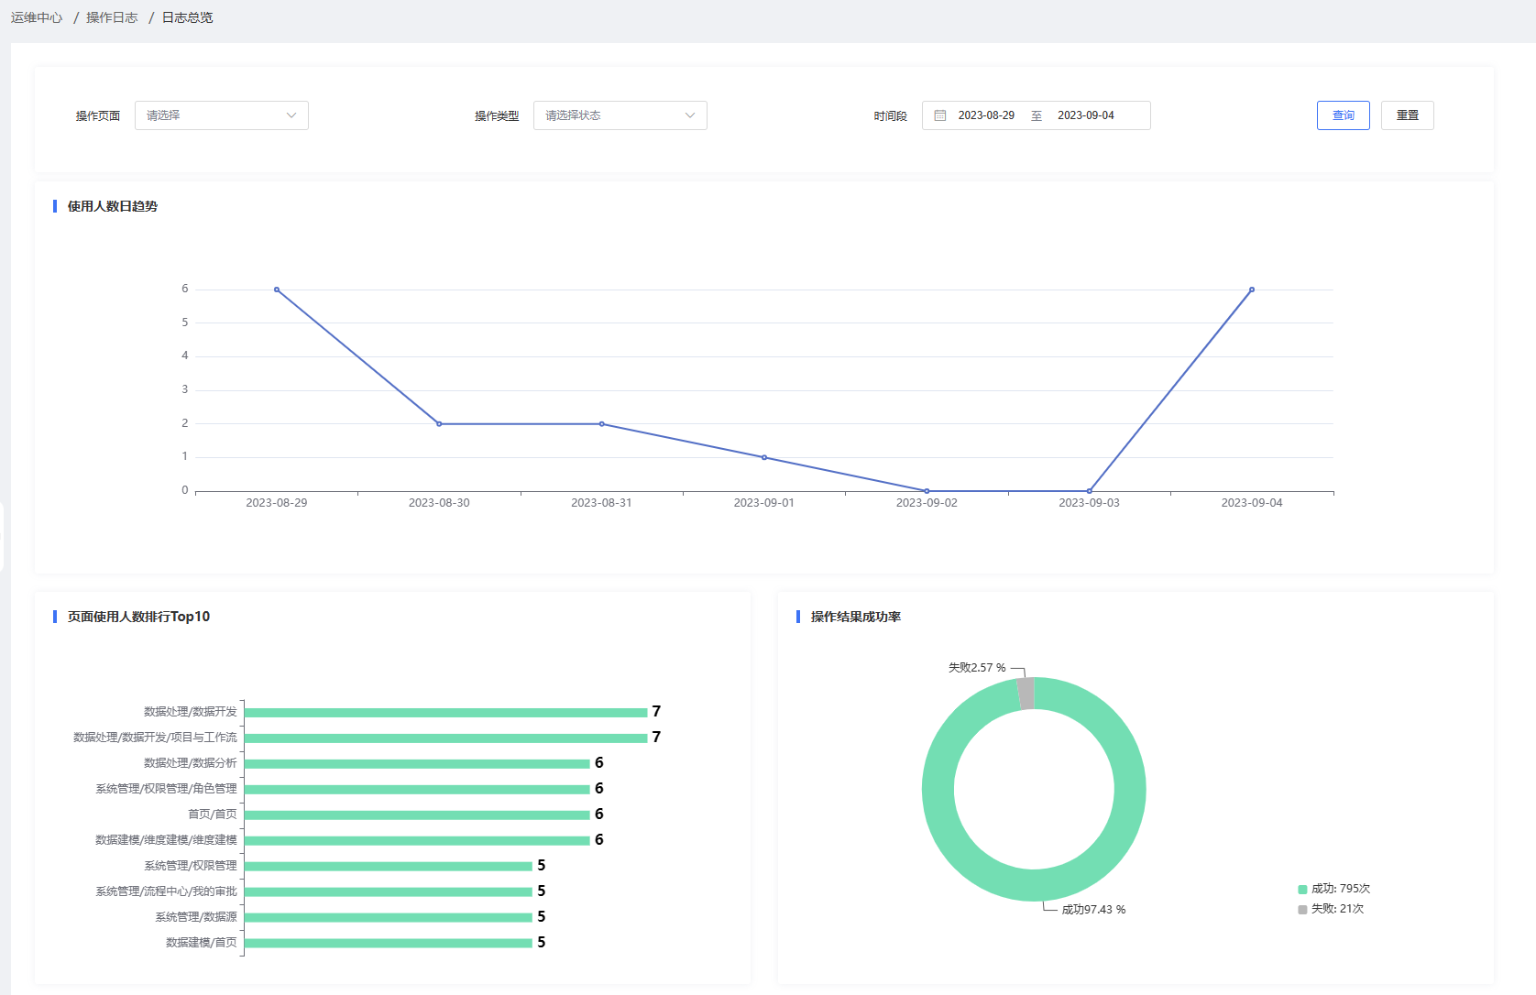Click the 首页/首页 bar

[417, 815]
